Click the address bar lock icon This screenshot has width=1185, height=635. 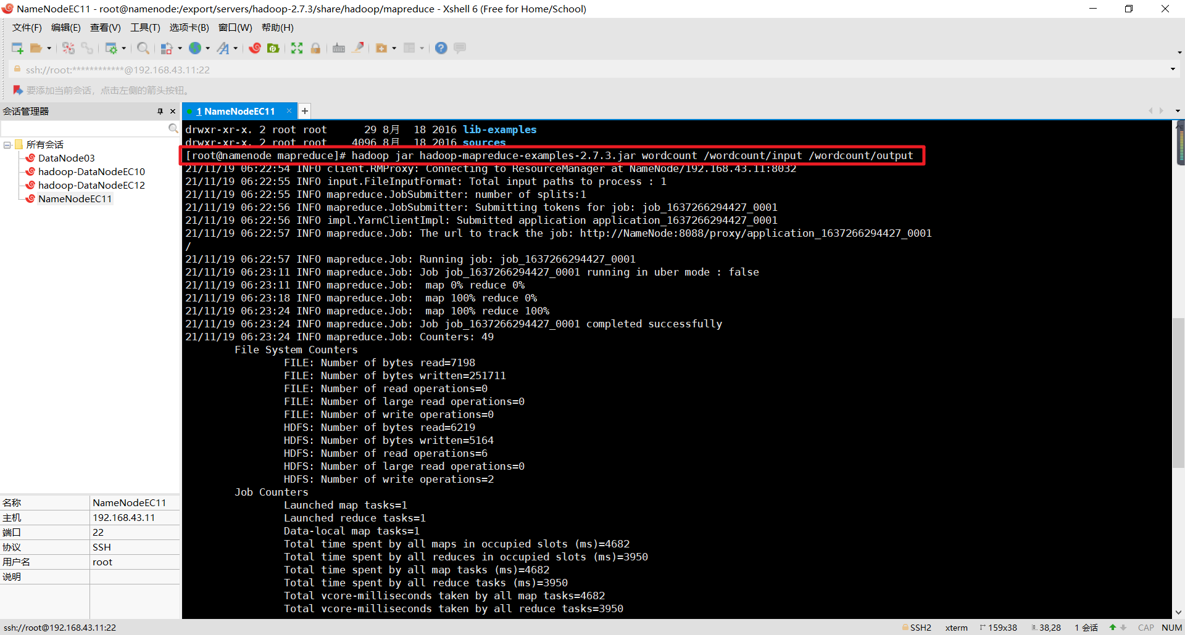click(17, 70)
